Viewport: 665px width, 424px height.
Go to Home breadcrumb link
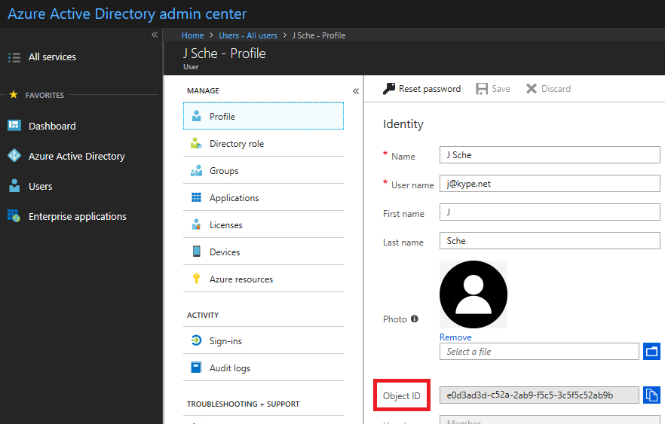(192, 35)
